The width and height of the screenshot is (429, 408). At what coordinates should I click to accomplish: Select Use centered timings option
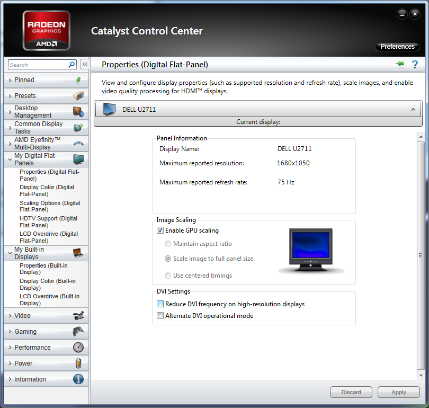(x=168, y=276)
